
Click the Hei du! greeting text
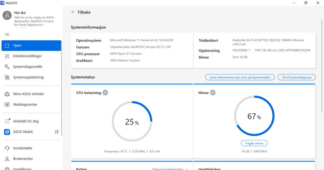(x=20, y=12)
